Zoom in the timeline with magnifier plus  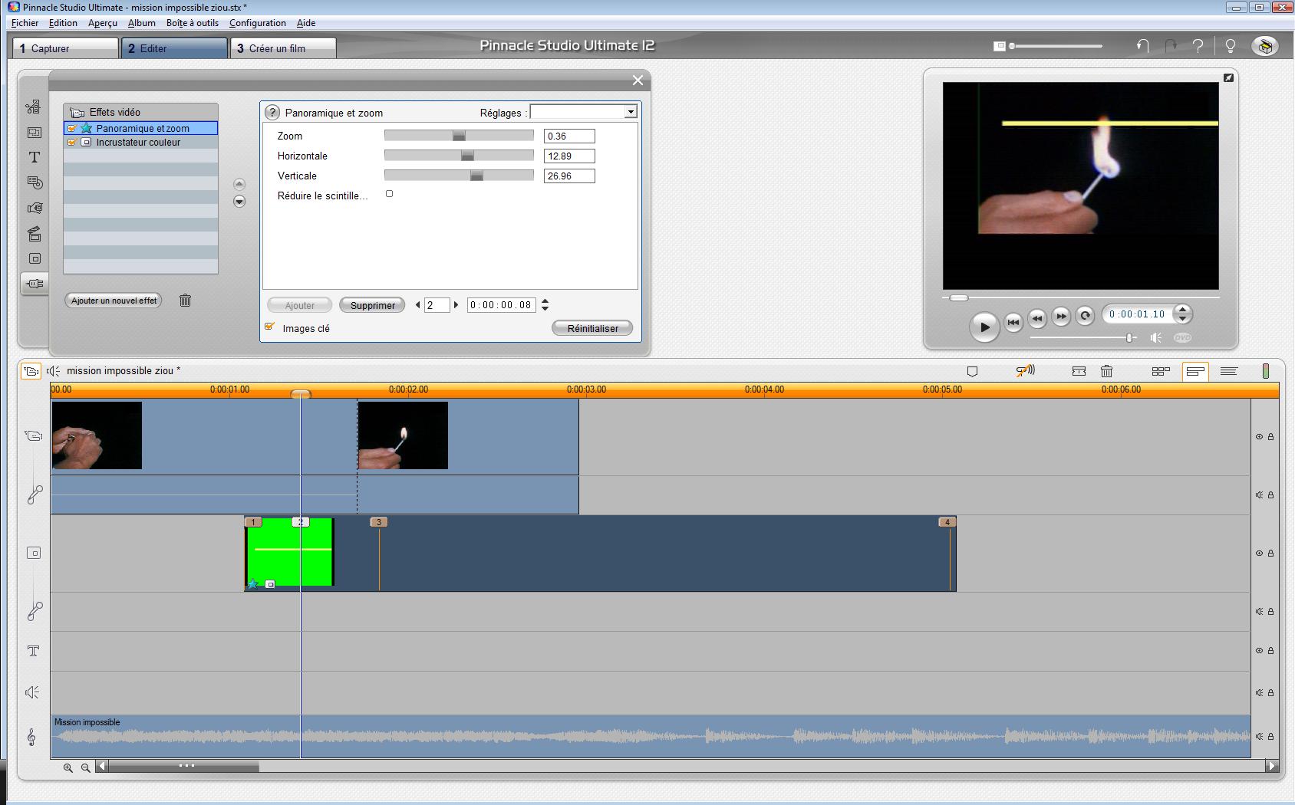[68, 767]
